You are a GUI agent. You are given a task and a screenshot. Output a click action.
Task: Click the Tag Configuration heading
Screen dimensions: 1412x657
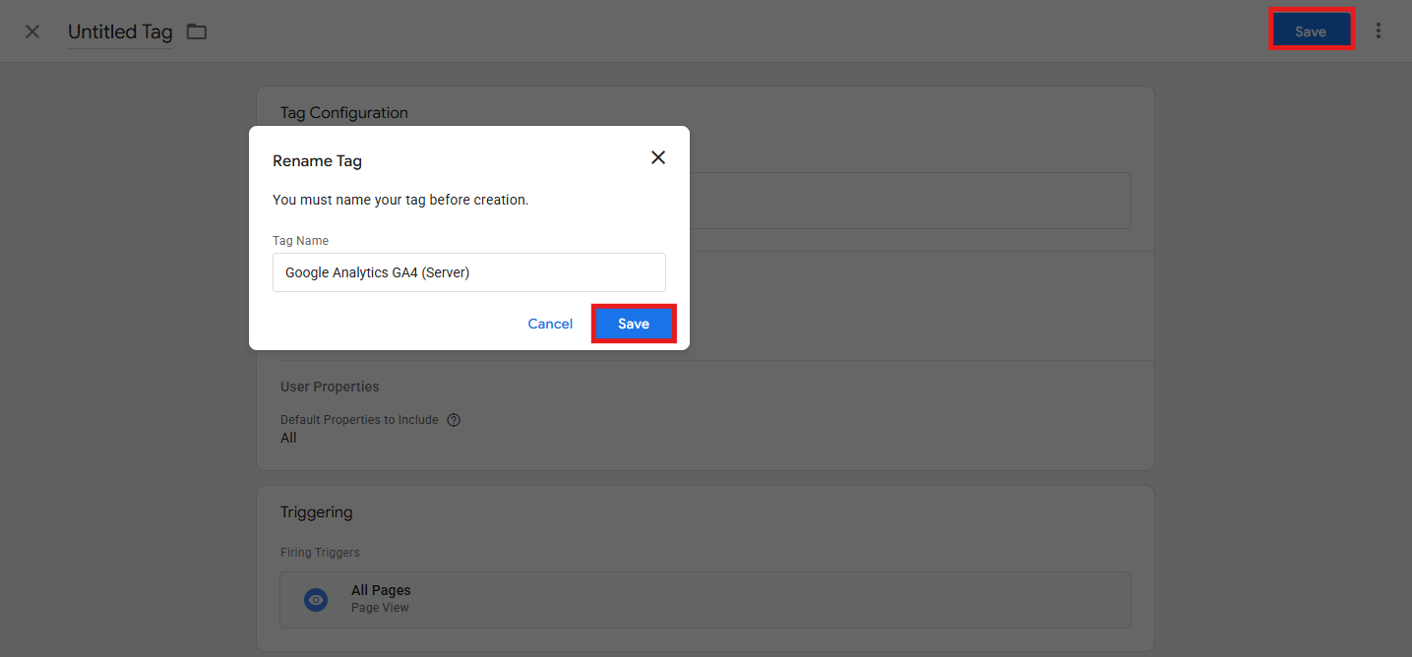tap(344, 113)
